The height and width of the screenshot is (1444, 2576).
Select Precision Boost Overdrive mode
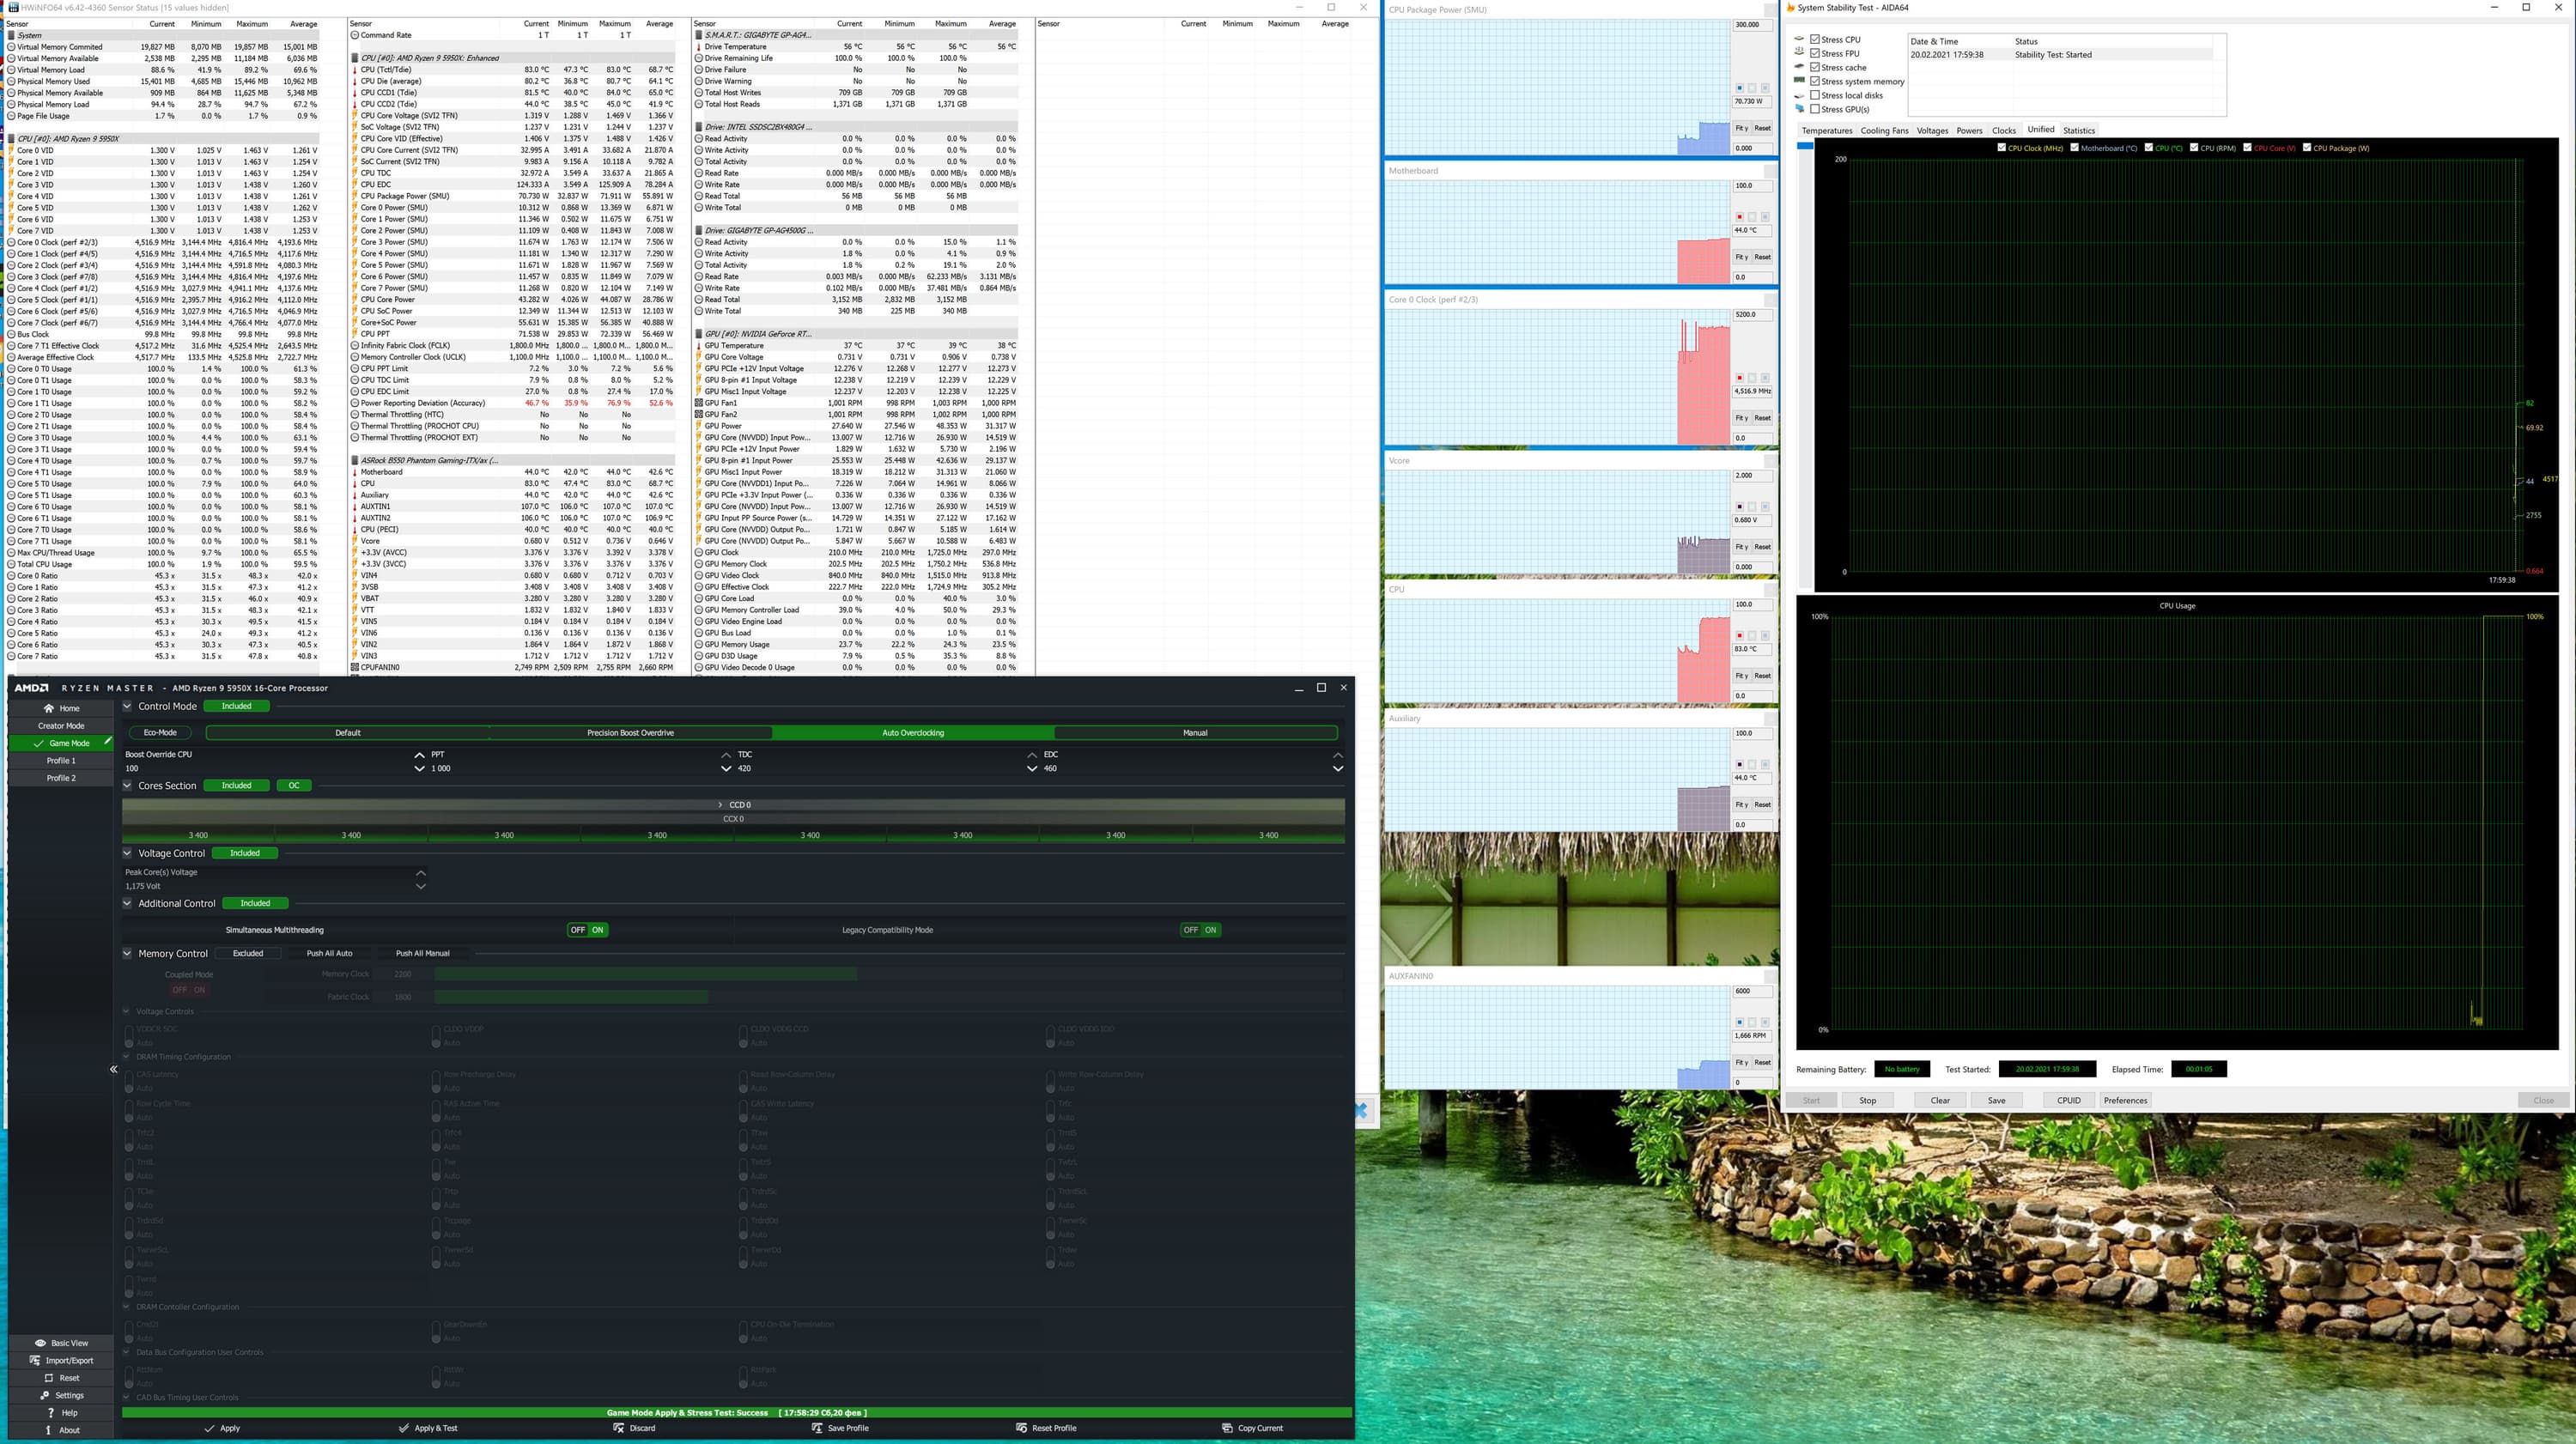point(630,733)
